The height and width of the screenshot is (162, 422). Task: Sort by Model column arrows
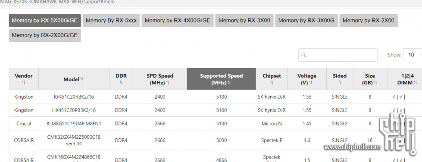(x=82, y=79)
